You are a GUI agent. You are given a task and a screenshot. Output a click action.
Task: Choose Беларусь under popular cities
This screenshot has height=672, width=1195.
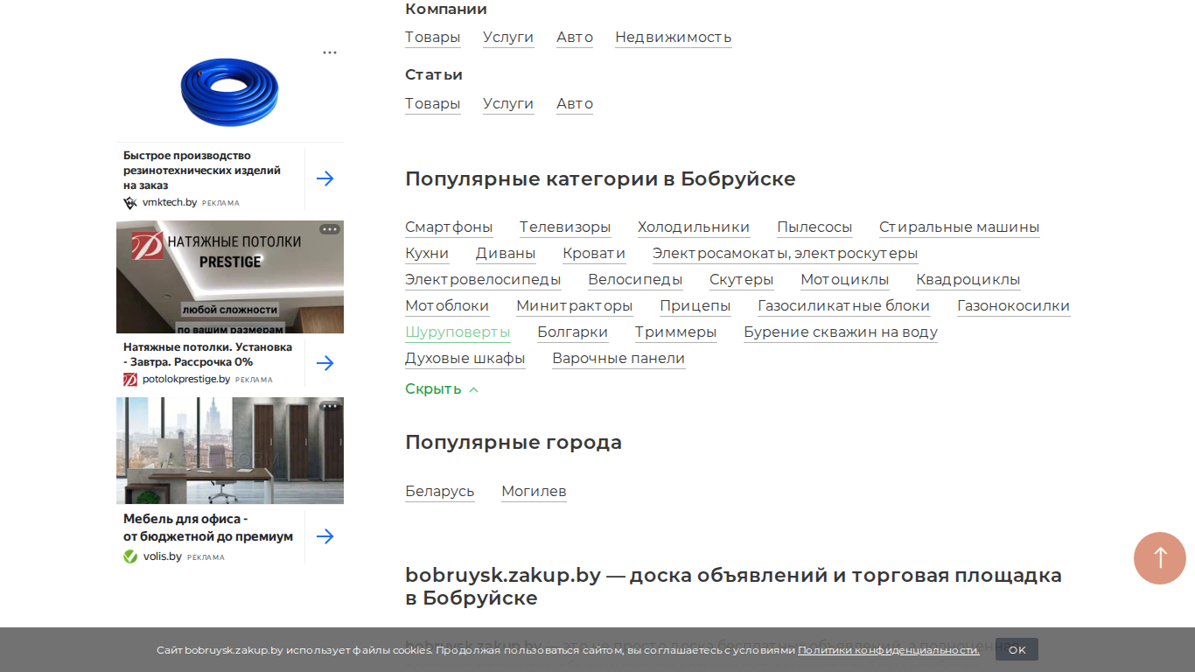point(440,492)
